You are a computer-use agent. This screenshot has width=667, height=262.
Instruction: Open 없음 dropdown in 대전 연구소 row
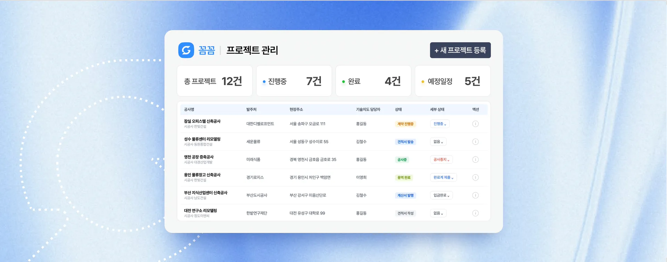point(438,213)
